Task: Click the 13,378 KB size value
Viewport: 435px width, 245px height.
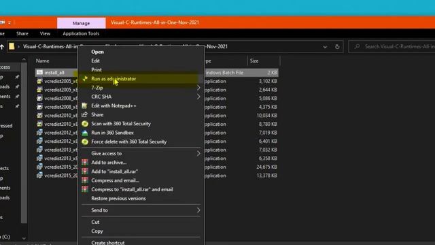Action: (x=267, y=176)
